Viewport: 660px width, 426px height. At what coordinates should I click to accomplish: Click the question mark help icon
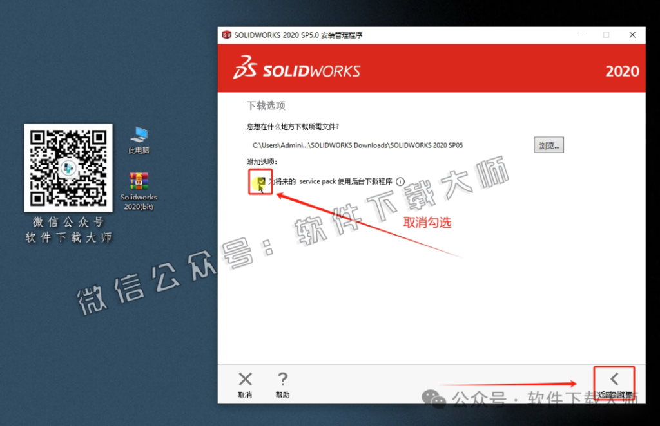click(x=282, y=378)
